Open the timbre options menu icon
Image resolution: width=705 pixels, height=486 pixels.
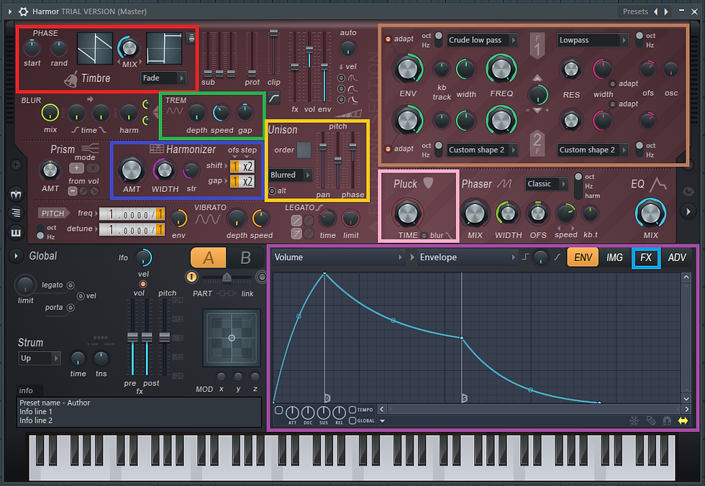click(191, 38)
